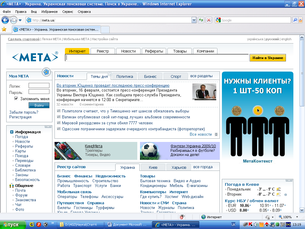Focus the Пароль input field
Viewport: 305px width, 229px height.
coord(39,92)
